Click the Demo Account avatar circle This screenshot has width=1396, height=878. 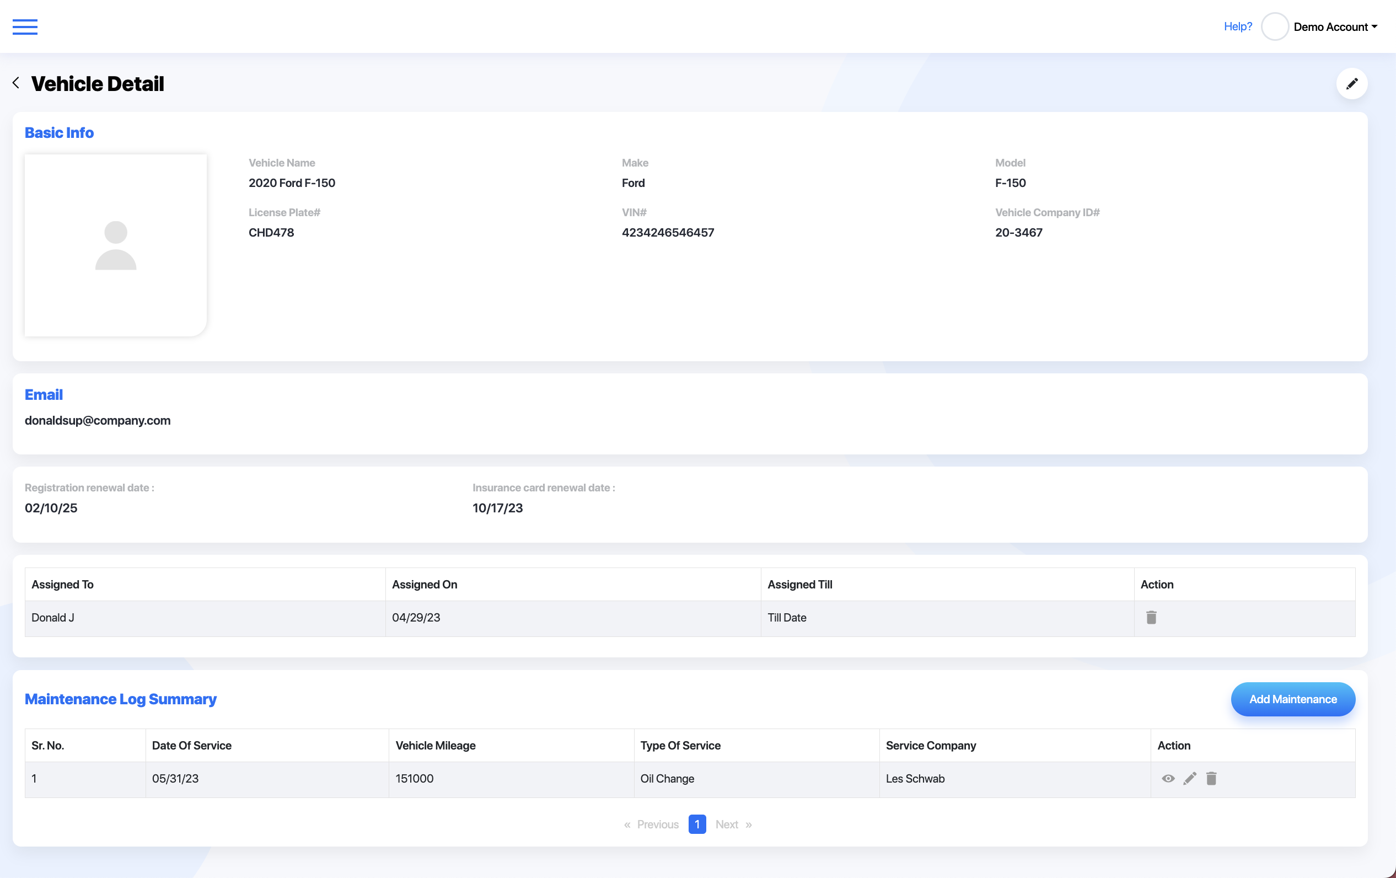1274,26
